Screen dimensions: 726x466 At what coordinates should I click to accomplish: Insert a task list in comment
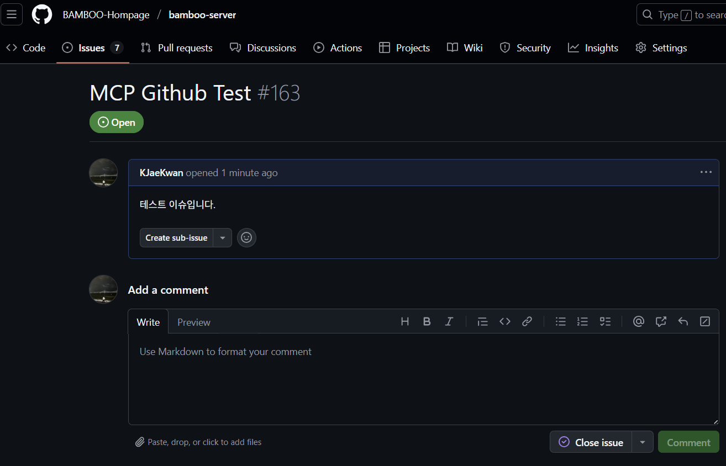tap(605, 321)
